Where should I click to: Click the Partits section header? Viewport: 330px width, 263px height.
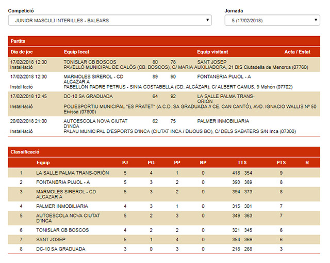point(19,41)
